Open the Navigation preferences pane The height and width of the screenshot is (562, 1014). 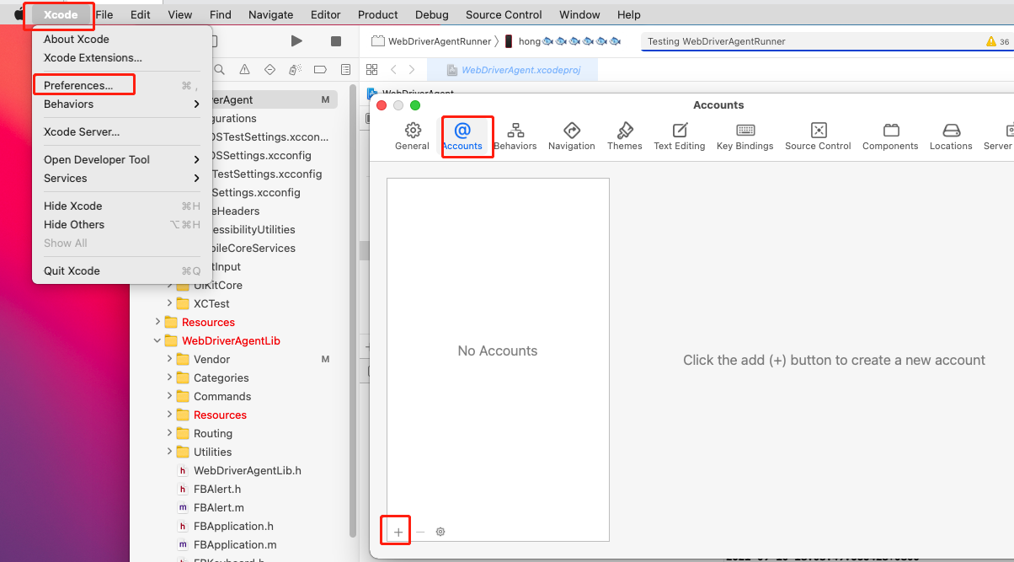[x=572, y=136]
